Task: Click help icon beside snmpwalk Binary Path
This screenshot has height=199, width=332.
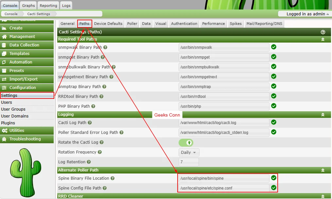Action: point(105,47)
